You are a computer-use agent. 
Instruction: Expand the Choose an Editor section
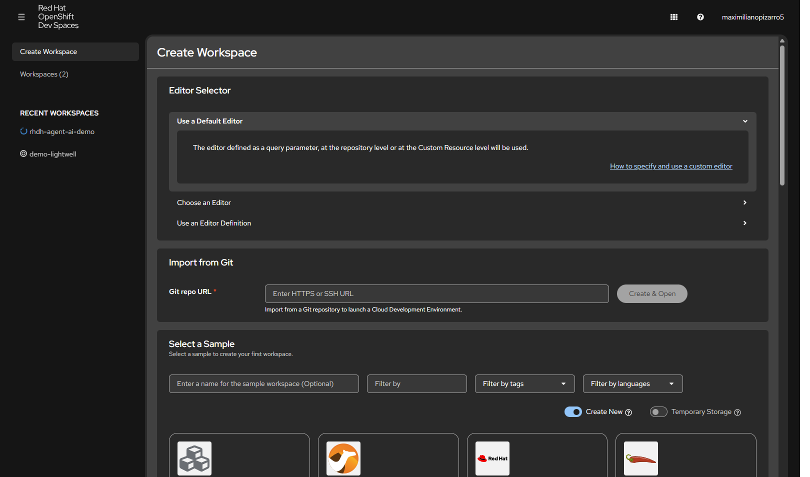(462, 202)
